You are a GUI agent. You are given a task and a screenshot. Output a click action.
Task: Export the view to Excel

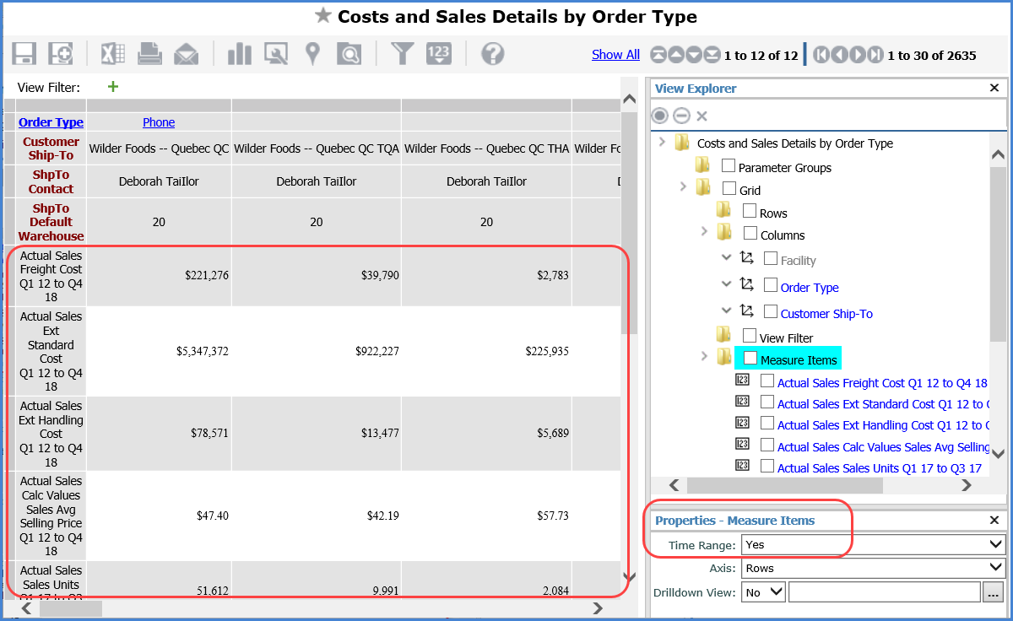112,54
